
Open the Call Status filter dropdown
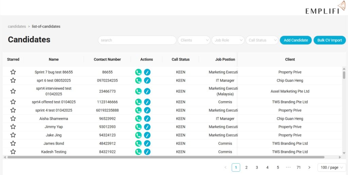pos(262,40)
